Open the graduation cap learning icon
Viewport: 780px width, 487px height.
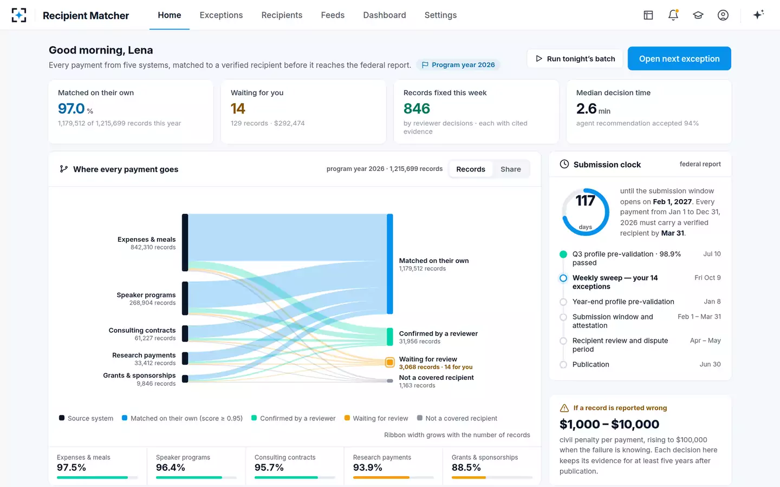tap(698, 15)
